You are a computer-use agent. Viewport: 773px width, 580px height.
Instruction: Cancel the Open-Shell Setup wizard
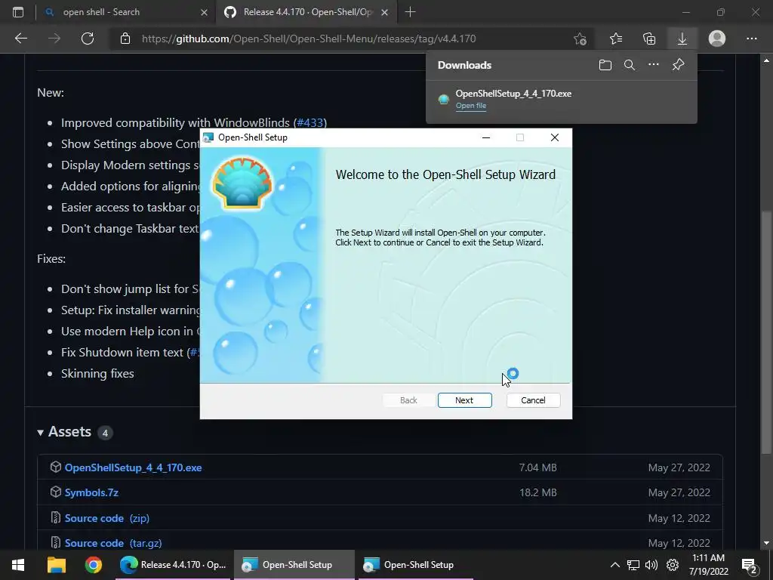tap(533, 400)
